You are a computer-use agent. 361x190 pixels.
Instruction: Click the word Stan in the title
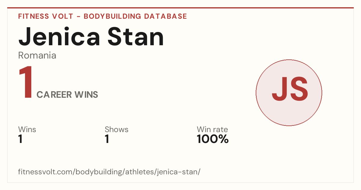(x=136, y=37)
